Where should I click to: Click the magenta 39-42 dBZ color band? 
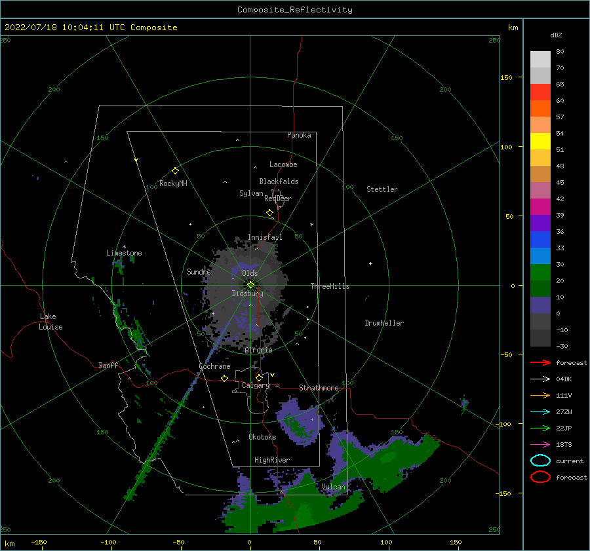[540, 207]
